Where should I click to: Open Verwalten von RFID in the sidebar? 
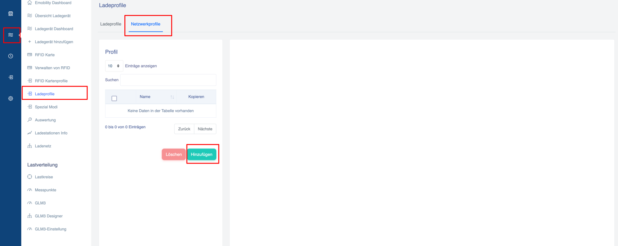[52, 68]
